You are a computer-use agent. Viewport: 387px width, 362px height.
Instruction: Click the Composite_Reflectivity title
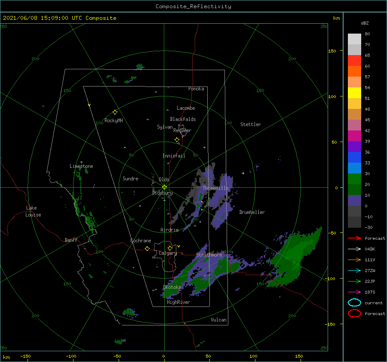tap(193, 6)
